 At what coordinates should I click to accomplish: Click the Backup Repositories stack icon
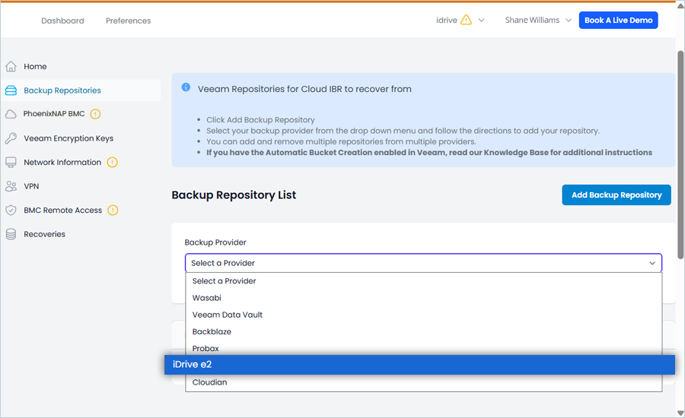coord(11,90)
